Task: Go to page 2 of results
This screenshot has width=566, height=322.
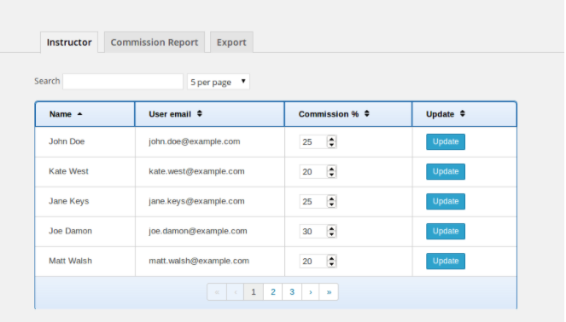Action: 273,292
